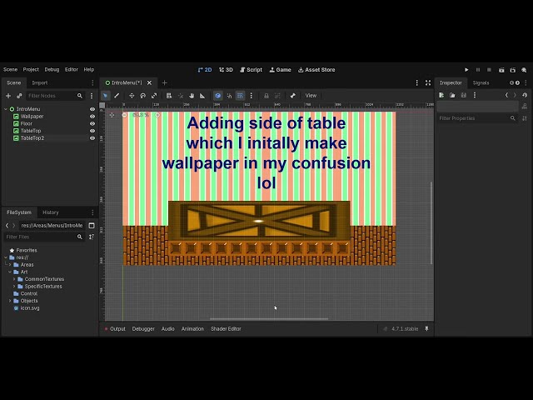Open Movie Maker mode icon

point(524,70)
